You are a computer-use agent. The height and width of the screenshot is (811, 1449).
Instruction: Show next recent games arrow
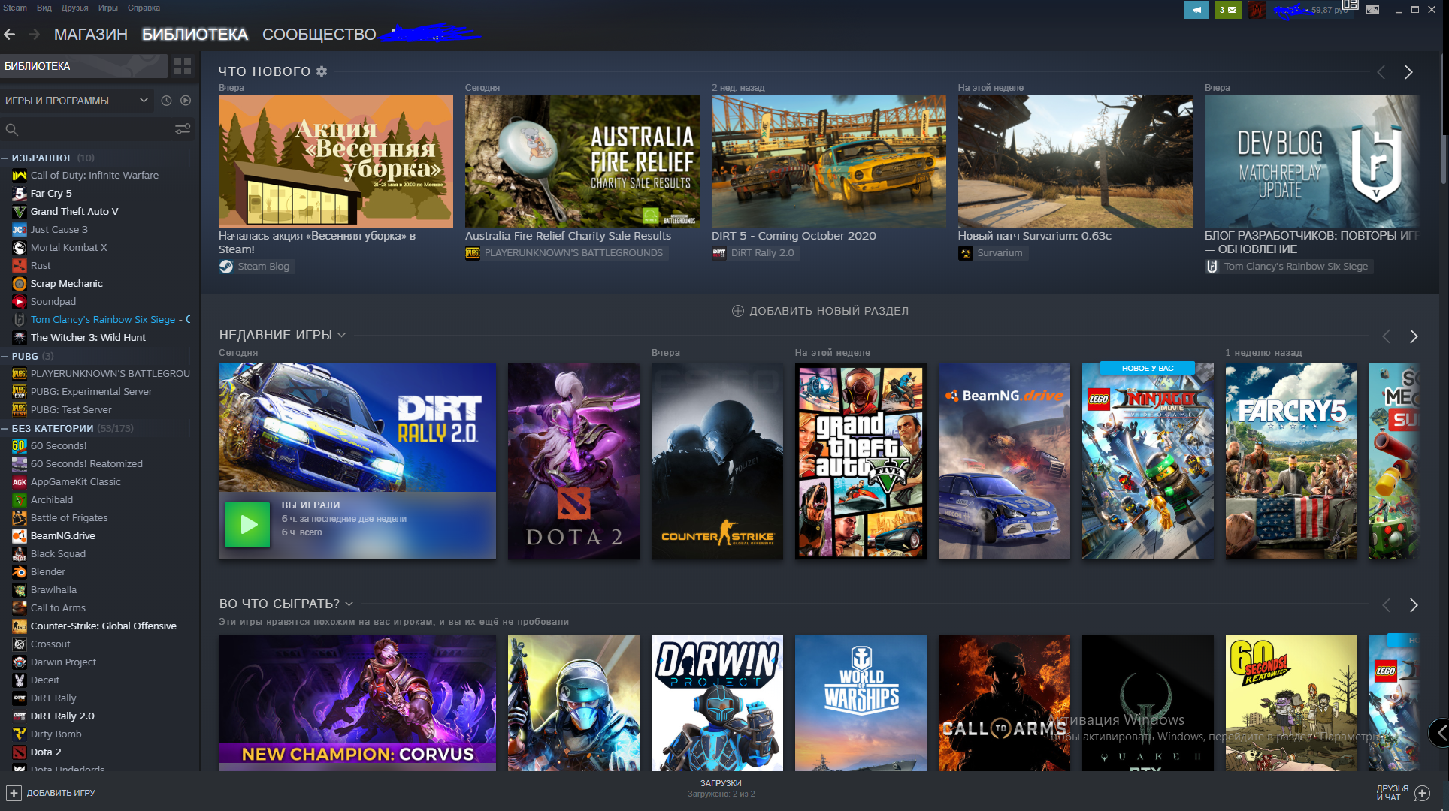click(1414, 336)
